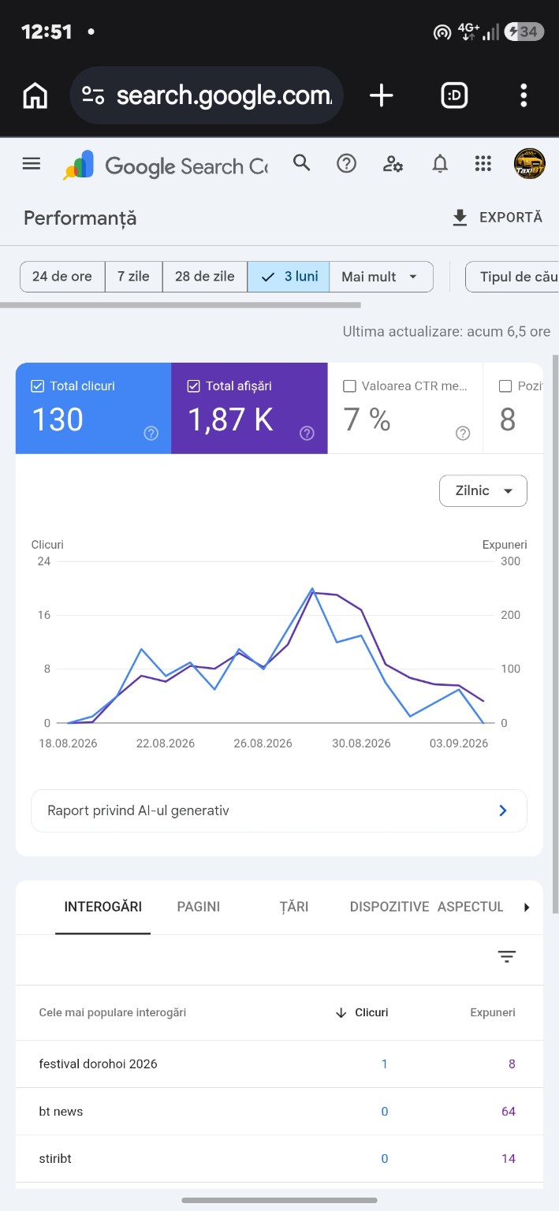This screenshot has height=1211, width=559.
Task: Select the 28 de zile range
Action: click(205, 277)
